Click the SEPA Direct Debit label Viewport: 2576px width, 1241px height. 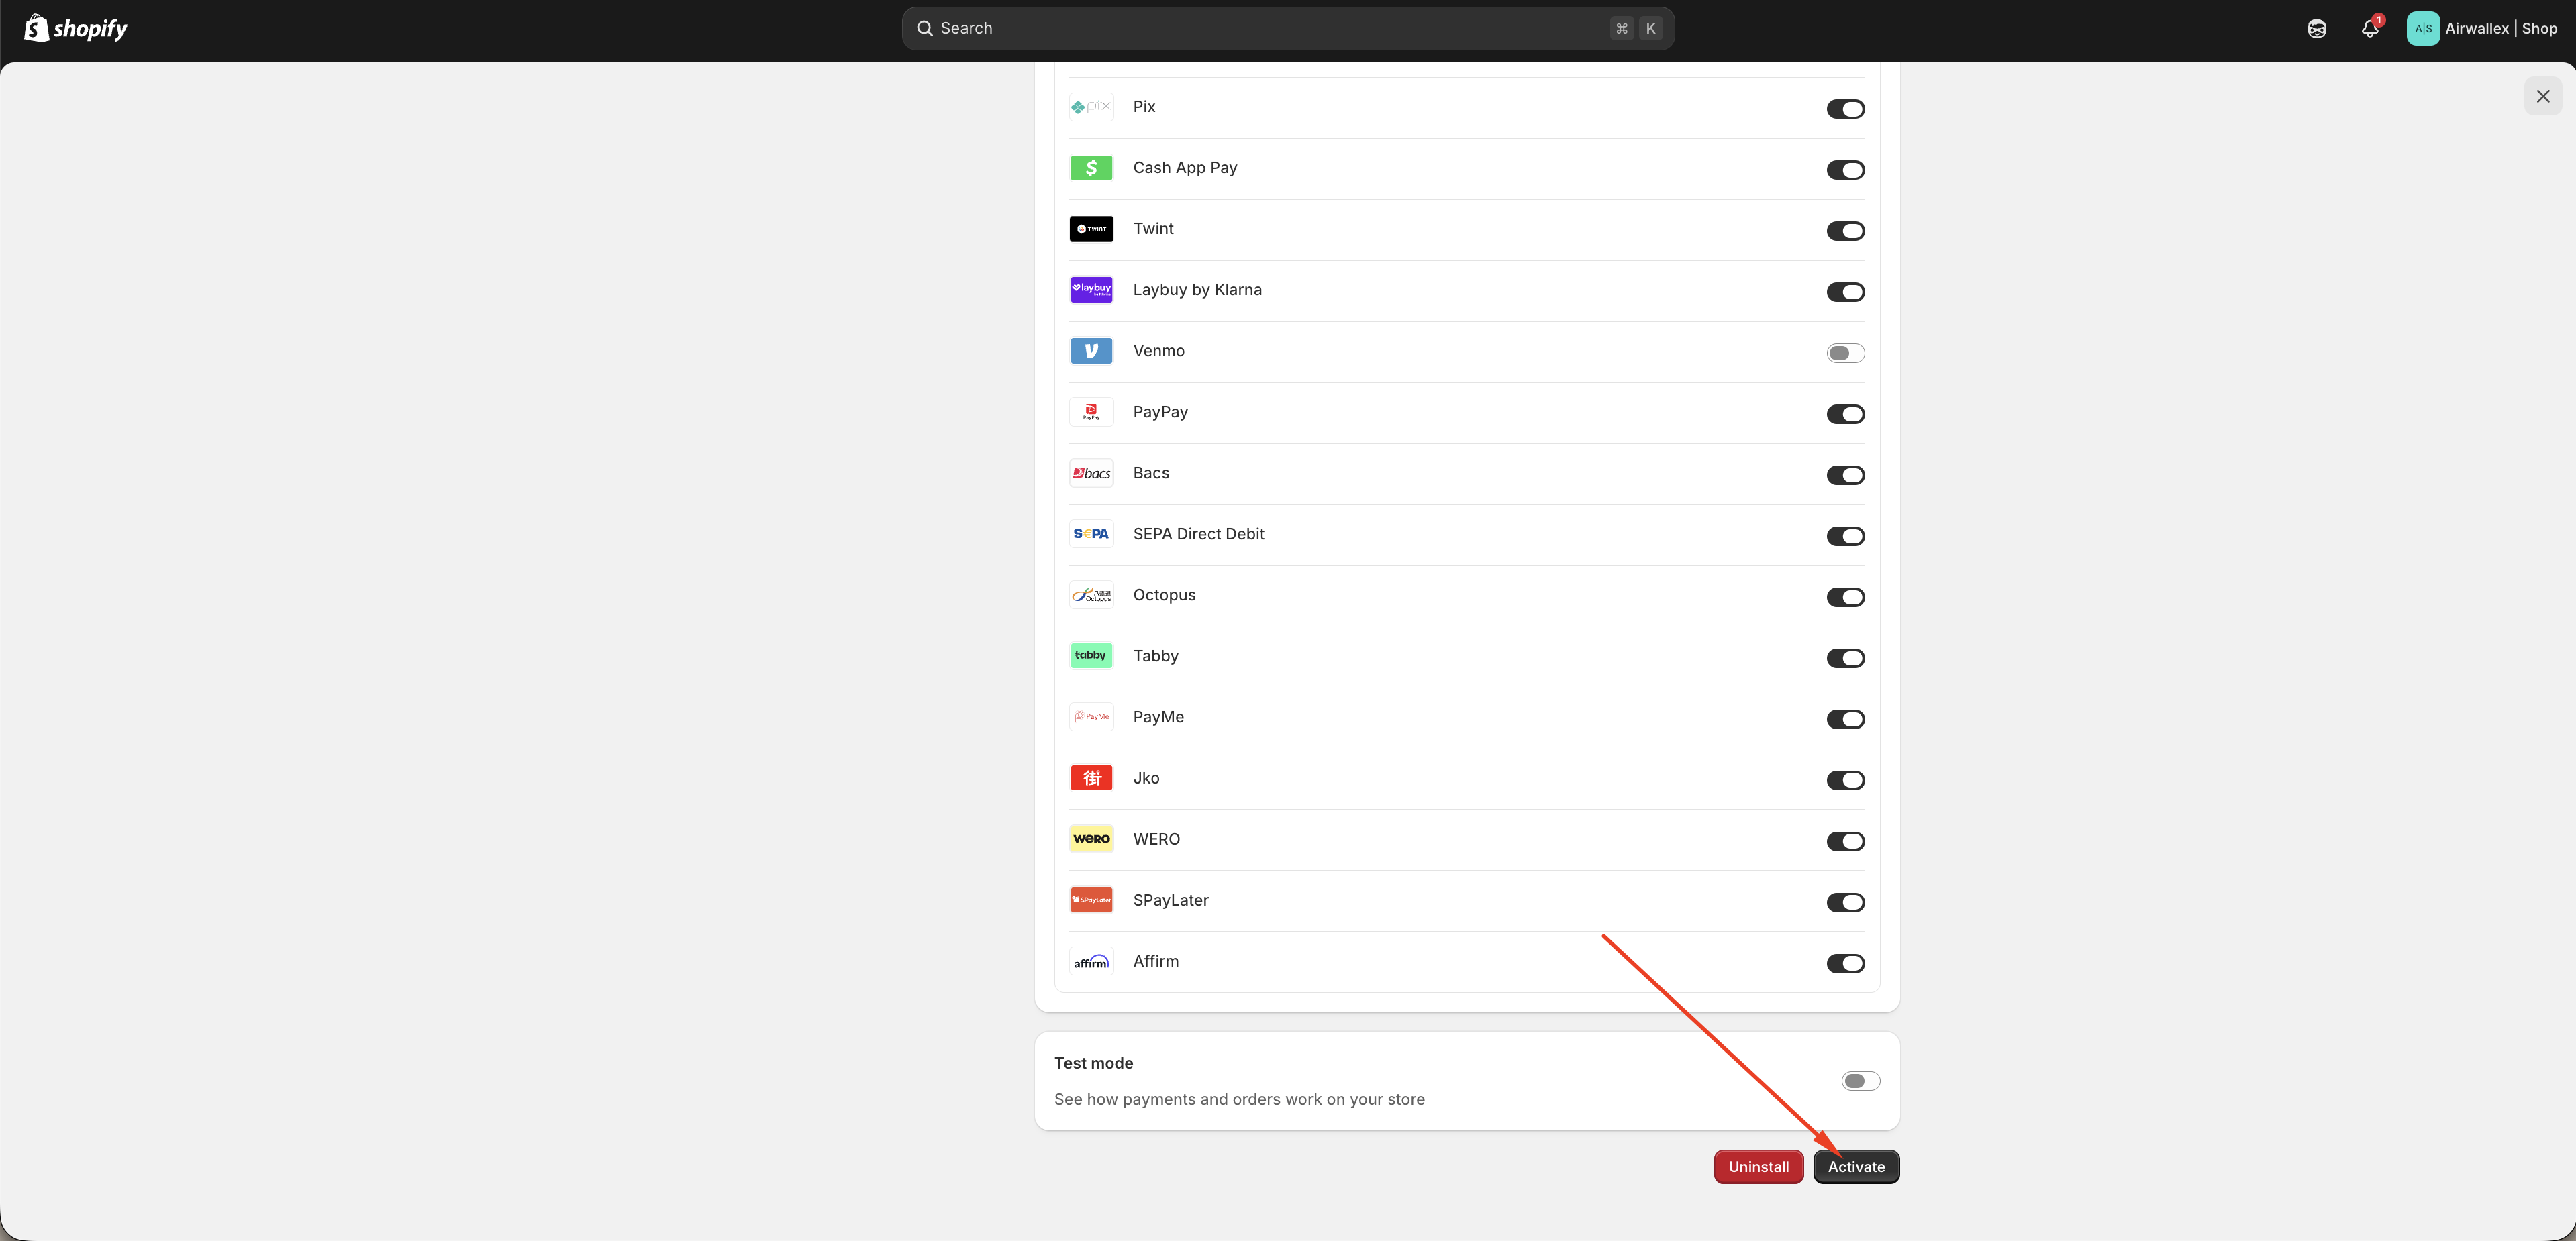tap(1198, 533)
